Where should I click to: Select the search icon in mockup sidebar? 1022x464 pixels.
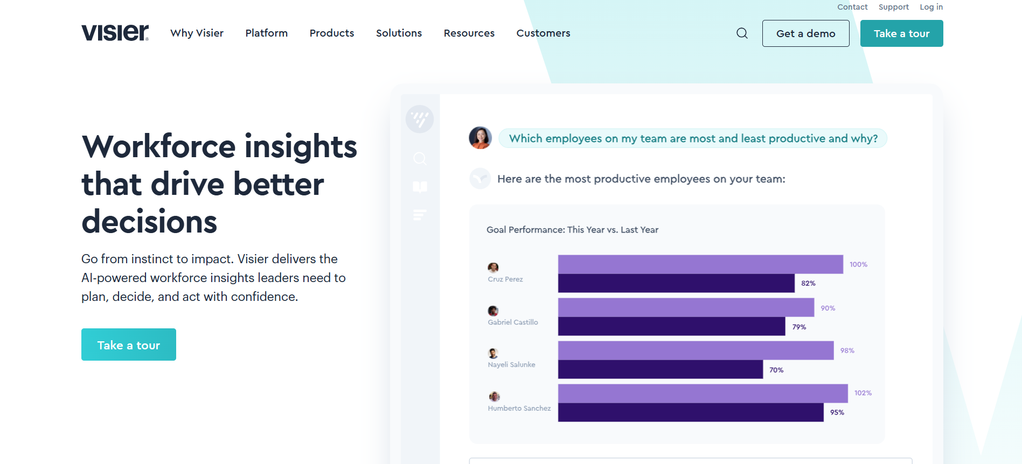pyautogui.click(x=420, y=158)
